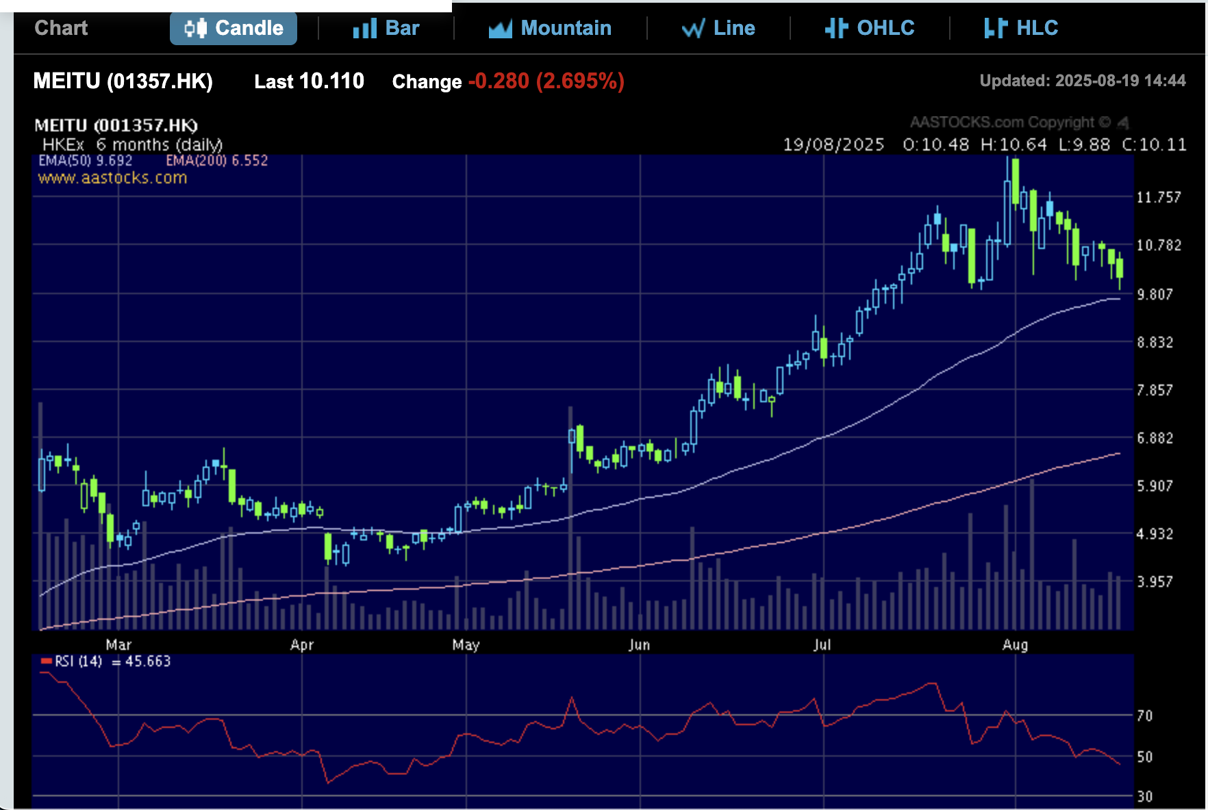Screen dimensions: 1208x810
Task: Click the RSI 30 level label
Action: pyautogui.click(x=1145, y=797)
